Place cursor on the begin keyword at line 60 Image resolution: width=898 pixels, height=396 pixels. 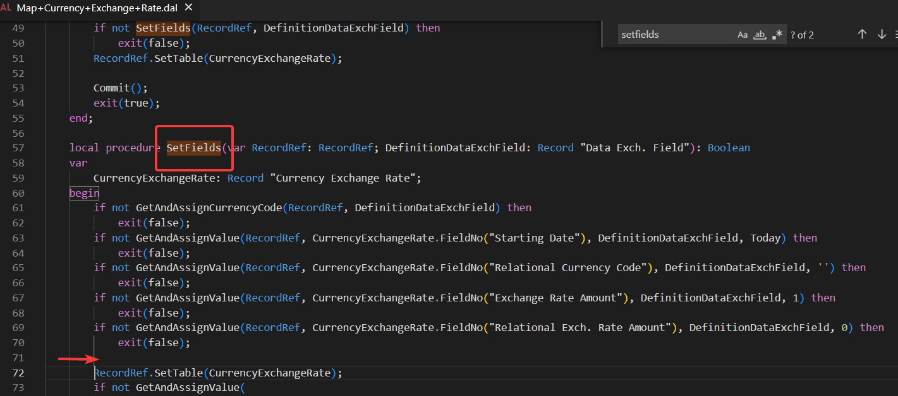tap(84, 193)
